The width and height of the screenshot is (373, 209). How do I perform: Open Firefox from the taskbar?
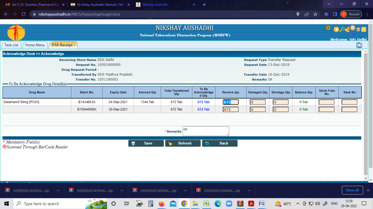tap(162, 204)
